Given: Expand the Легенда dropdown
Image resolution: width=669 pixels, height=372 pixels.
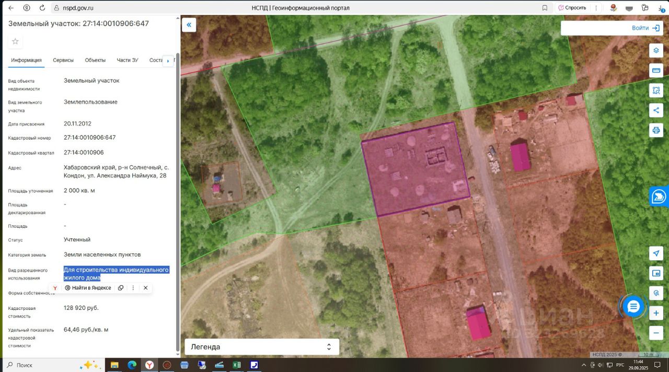Looking at the screenshot, I should click(262, 347).
